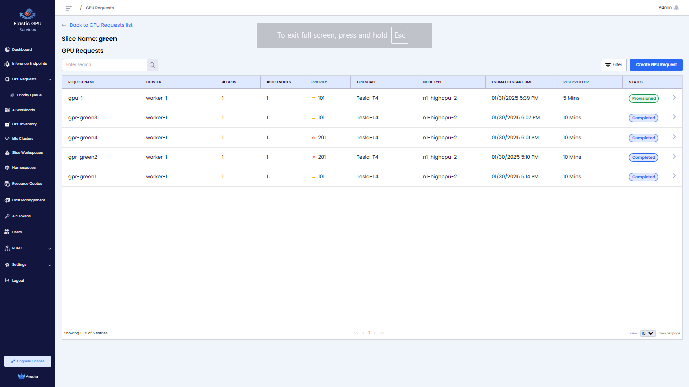This screenshot has height=387, width=689.
Task: Click priority icon in gpr-green4 row
Action: coord(314,138)
